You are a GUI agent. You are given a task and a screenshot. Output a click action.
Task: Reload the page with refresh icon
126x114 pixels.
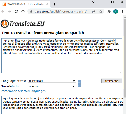click(16, 11)
